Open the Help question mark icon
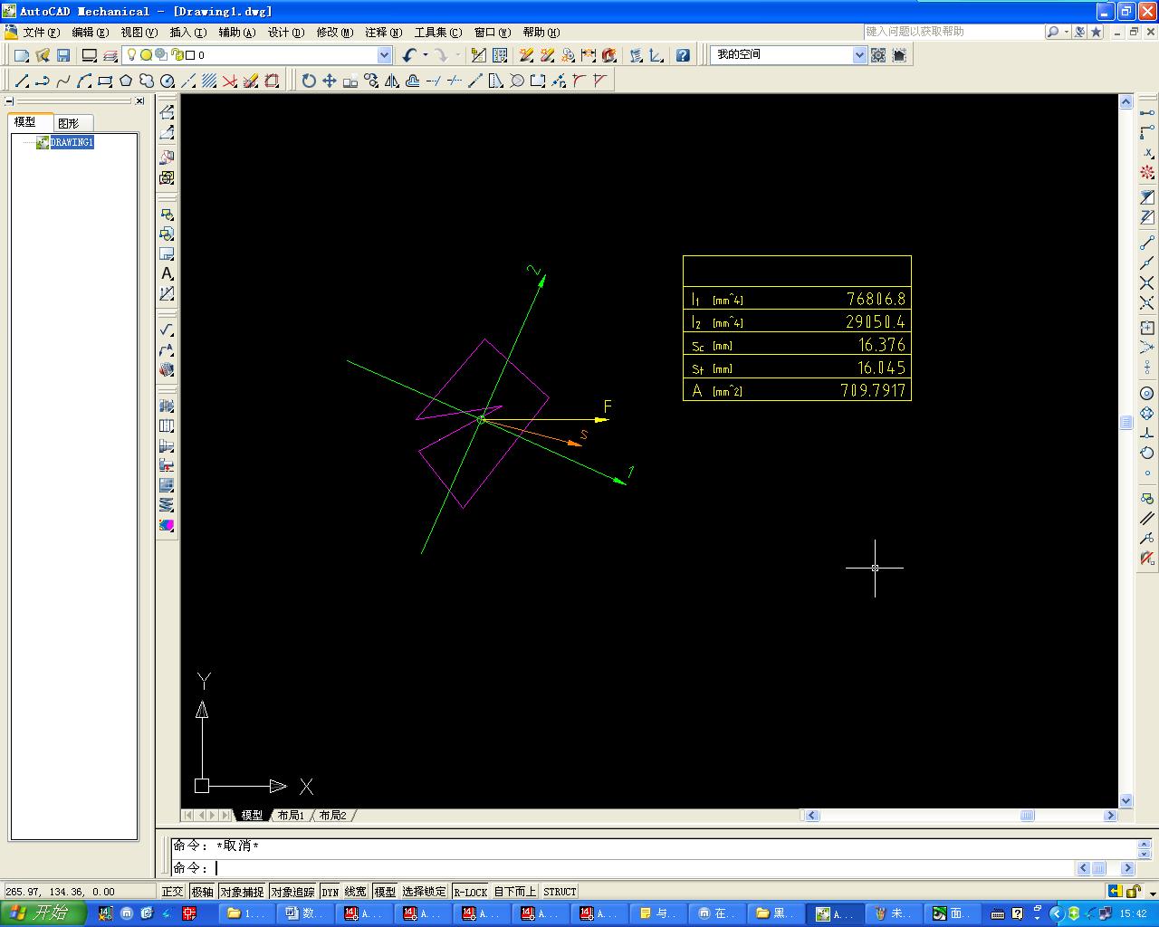Viewport: 1159px width, 927px height. pos(683,55)
